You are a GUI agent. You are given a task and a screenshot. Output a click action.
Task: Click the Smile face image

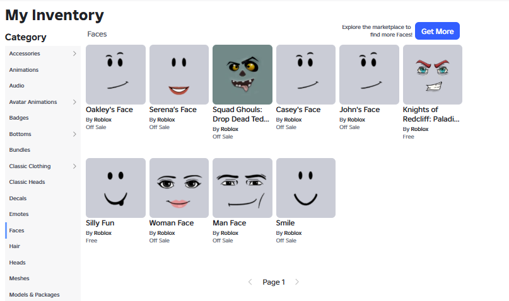tap(305, 188)
